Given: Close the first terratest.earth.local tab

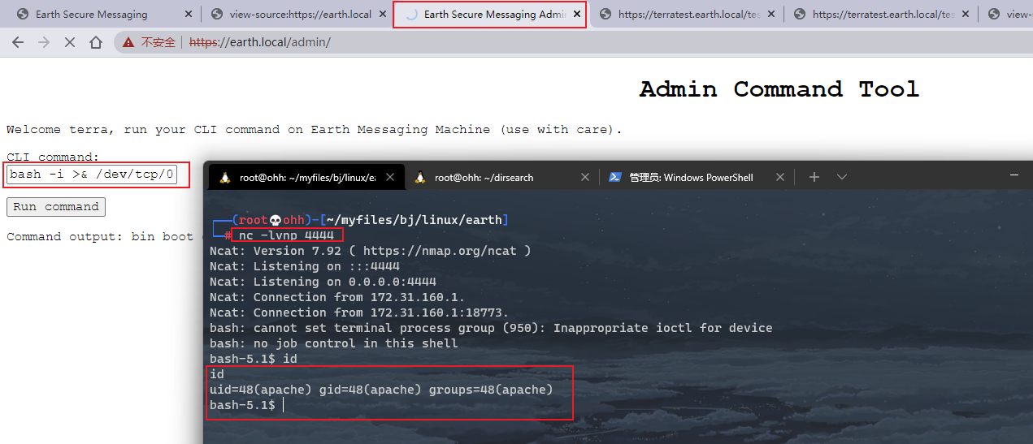Looking at the screenshot, I should coord(772,14).
